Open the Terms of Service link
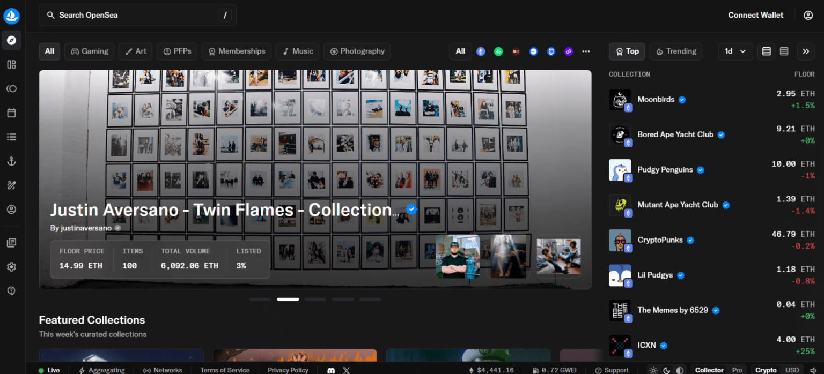824x374 pixels. 225,370
